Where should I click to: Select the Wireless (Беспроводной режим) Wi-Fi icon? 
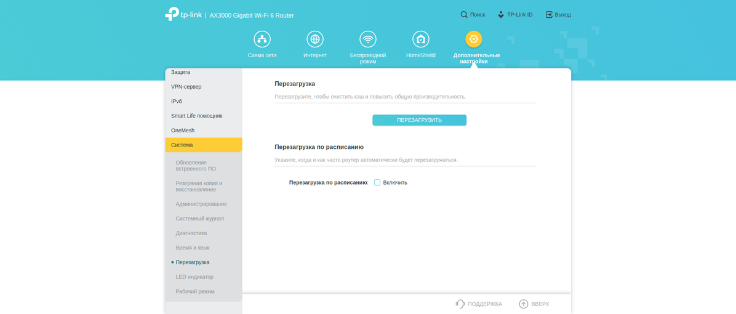click(368, 39)
